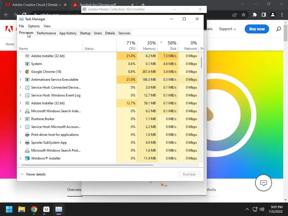
Task: Sort processes by the CPU column
Action: (127, 45)
